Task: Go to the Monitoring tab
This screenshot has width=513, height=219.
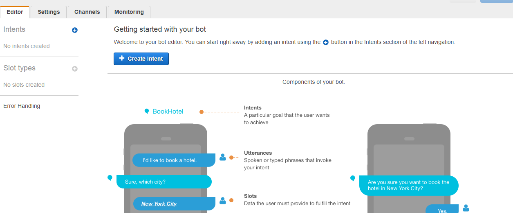Action: tap(129, 12)
